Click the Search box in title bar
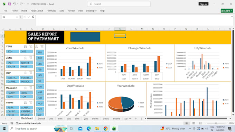The height and width of the screenshot is (132, 235). coord(119,4)
